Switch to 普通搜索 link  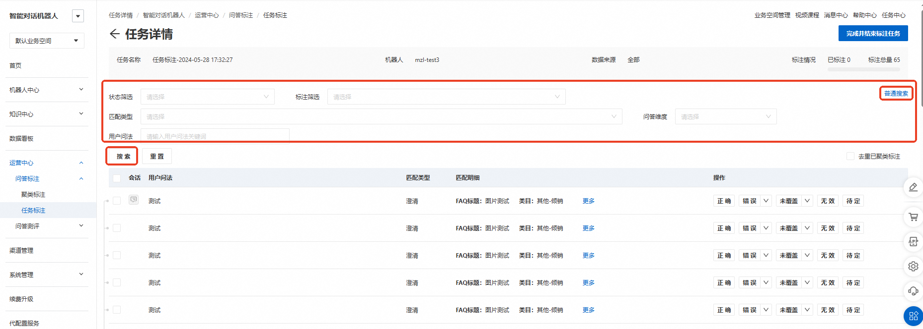(896, 93)
